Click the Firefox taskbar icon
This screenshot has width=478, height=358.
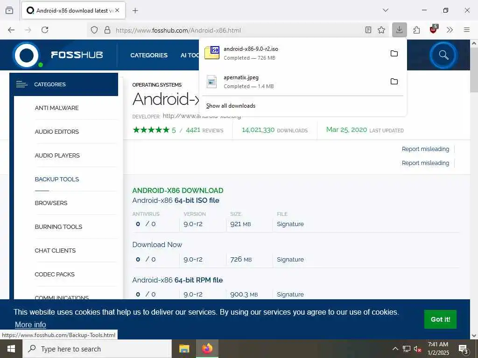click(207, 349)
